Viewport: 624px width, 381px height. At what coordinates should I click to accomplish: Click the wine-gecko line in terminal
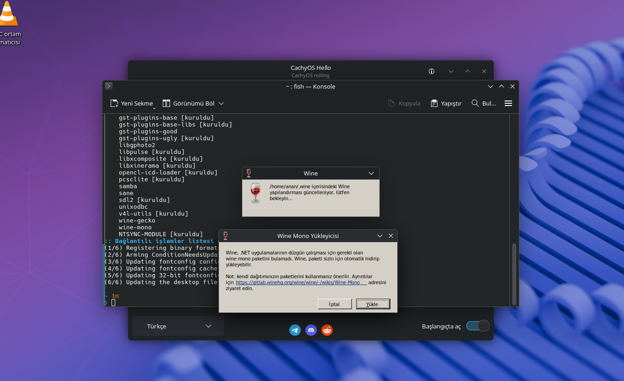(137, 221)
